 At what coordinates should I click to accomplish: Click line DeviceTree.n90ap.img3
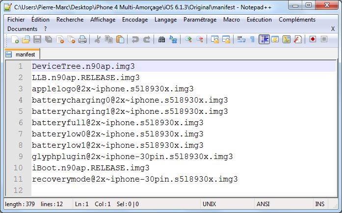tap(83, 66)
